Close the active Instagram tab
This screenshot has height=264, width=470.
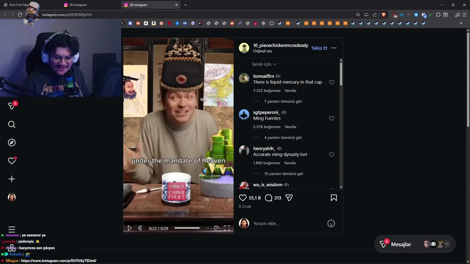coord(176,5)
